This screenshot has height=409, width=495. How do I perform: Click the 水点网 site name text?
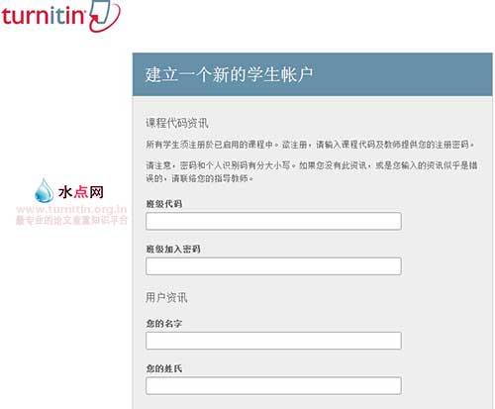(x=81, y=192)
